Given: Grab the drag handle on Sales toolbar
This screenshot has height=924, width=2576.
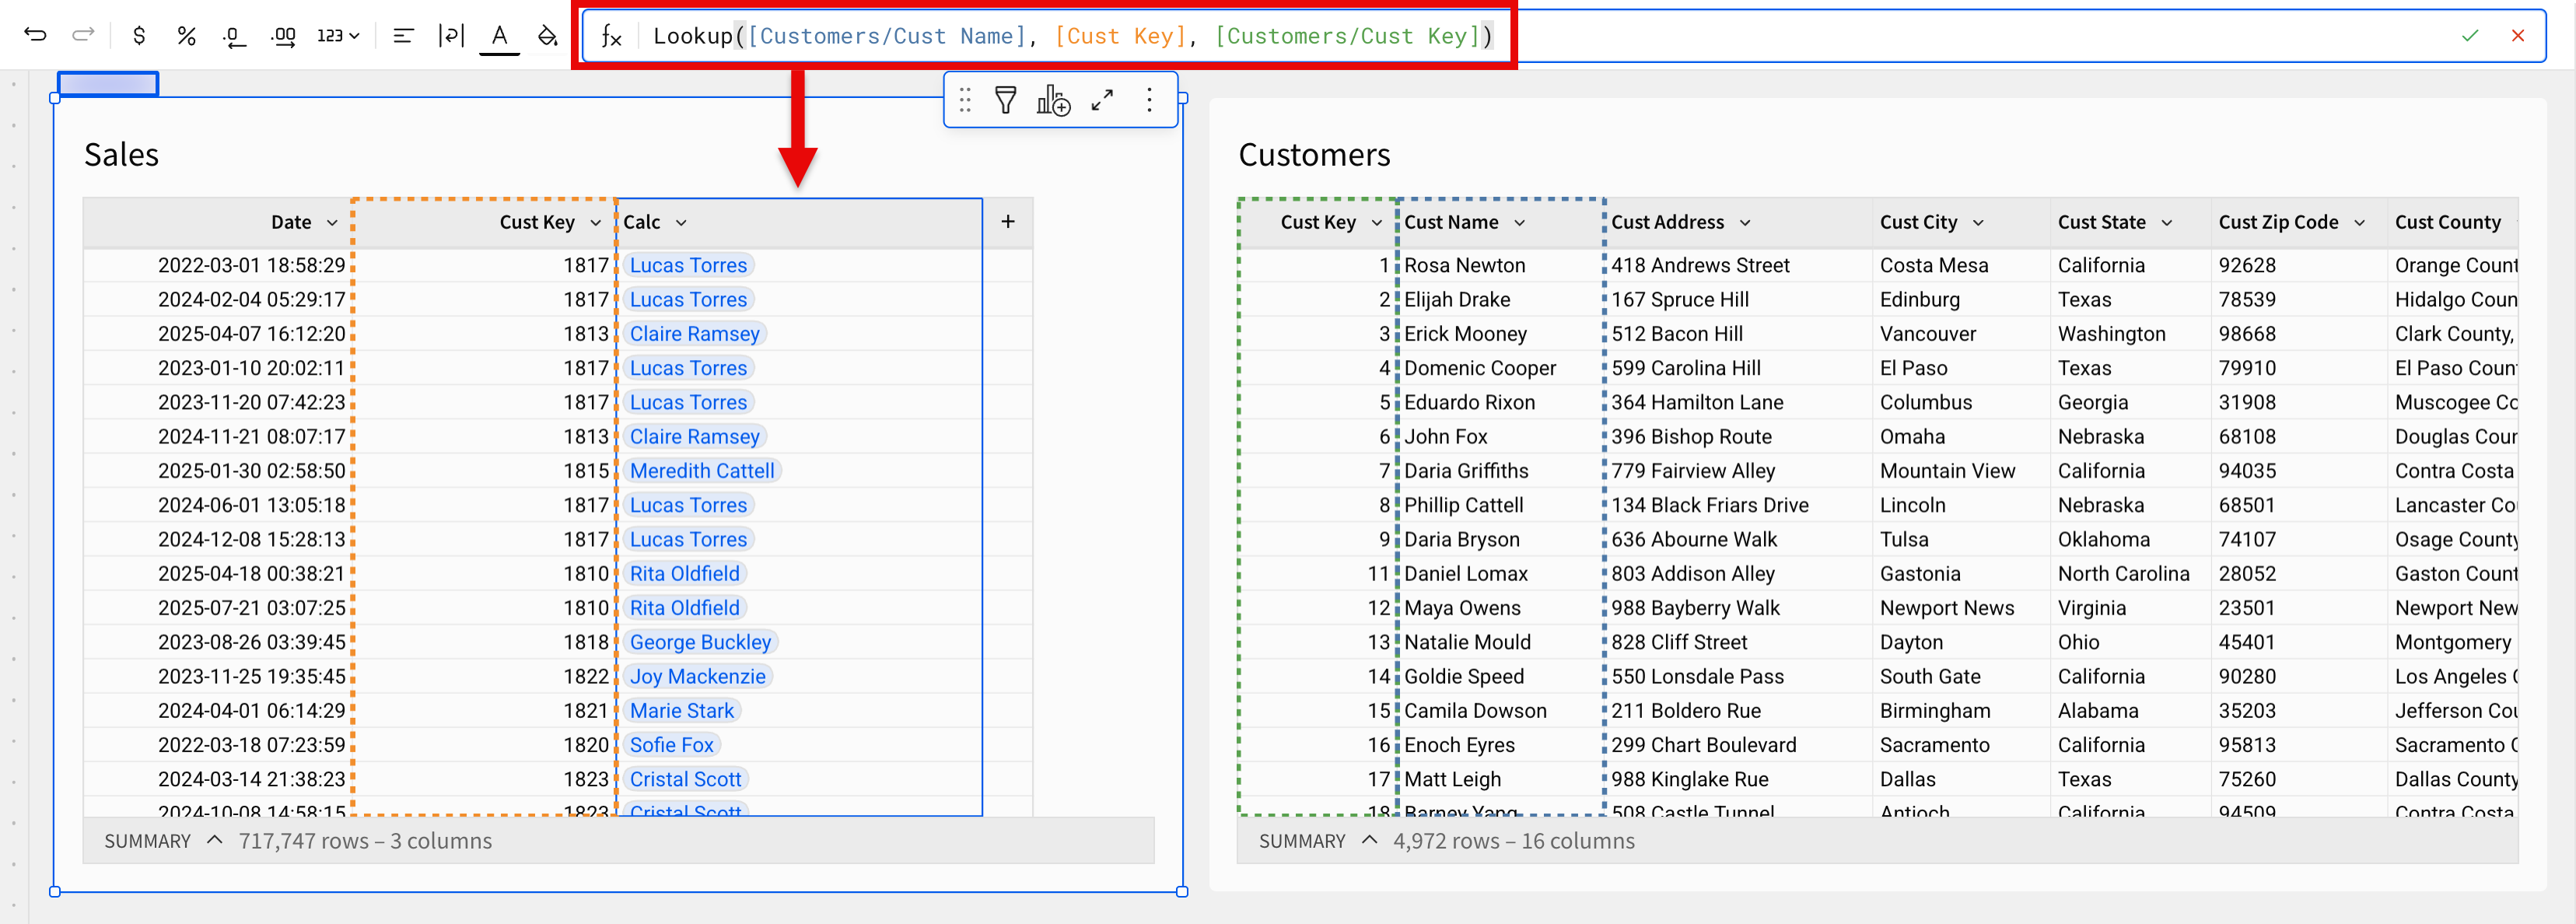Looking at the screenshot, I should click(965, 100).
